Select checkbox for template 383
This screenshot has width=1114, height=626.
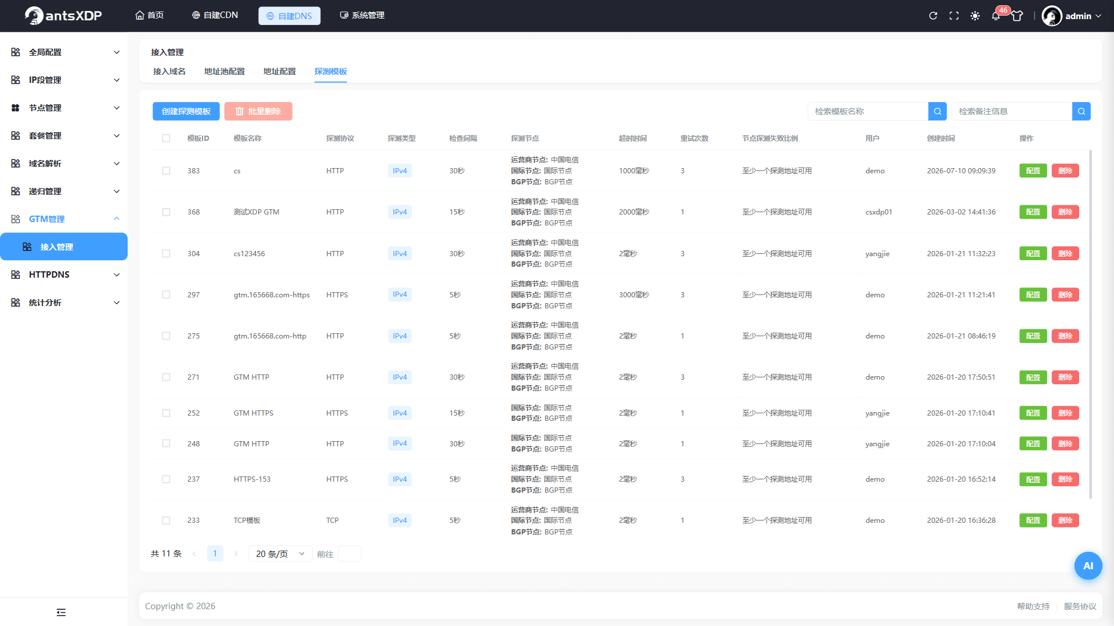(166, 171)
